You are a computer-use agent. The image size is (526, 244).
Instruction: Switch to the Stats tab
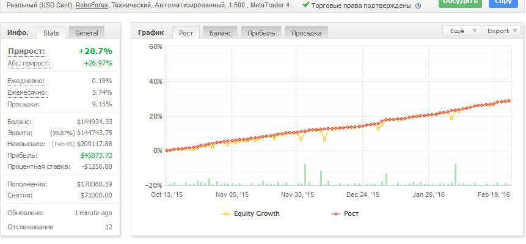pos(51,32)
